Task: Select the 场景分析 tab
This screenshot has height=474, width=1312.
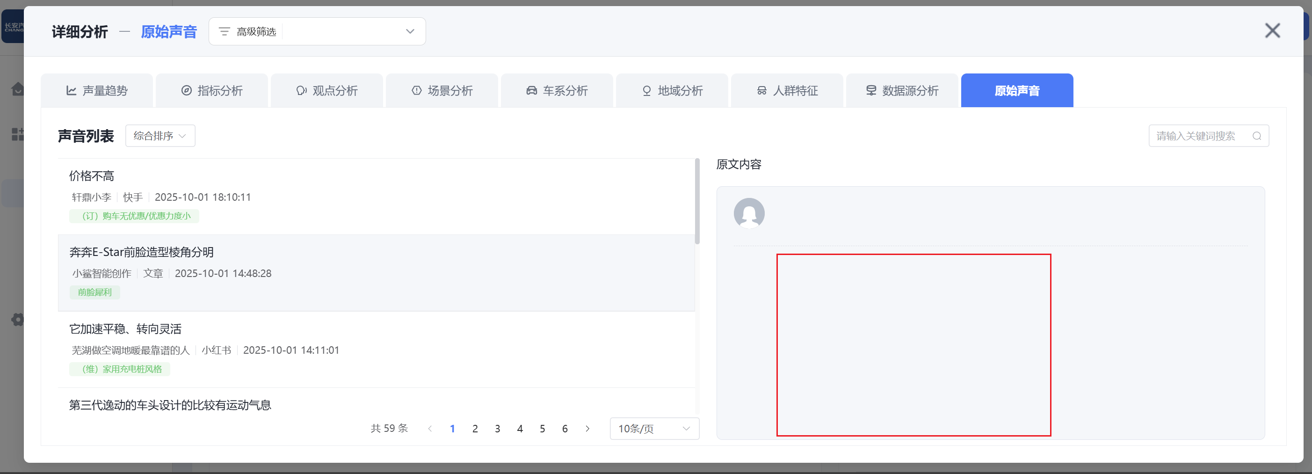Action: click(x=442, y=91)
